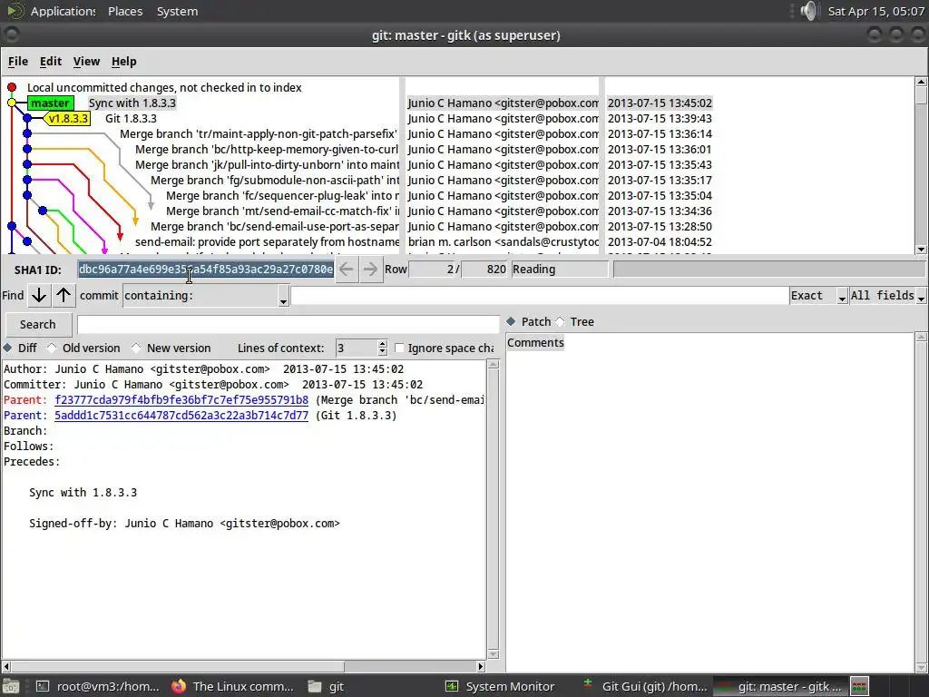Open System Monitor from the taskbar

coord(501,686)
